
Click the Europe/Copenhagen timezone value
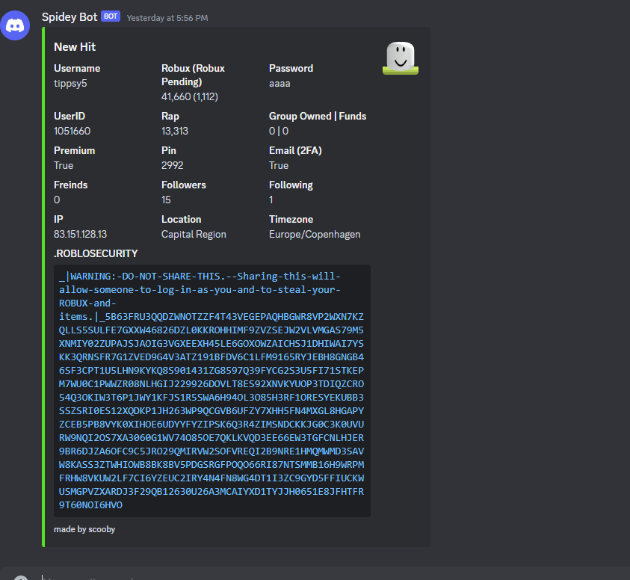(x=315, y=234)
